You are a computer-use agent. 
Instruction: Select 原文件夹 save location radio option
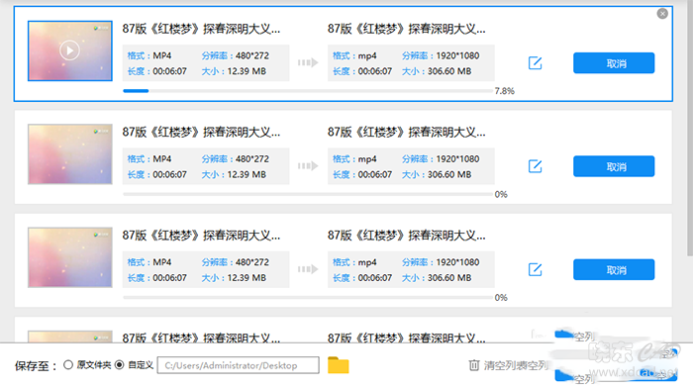click(x=68, y=365)
